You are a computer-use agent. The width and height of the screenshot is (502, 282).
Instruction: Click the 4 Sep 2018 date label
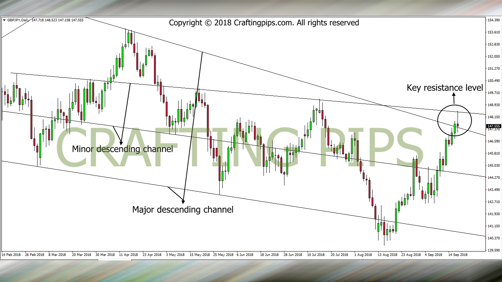click(x=434, y=254)
